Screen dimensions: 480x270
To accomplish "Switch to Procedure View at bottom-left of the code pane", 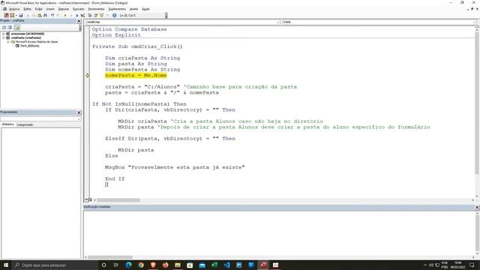I will 86,200.
